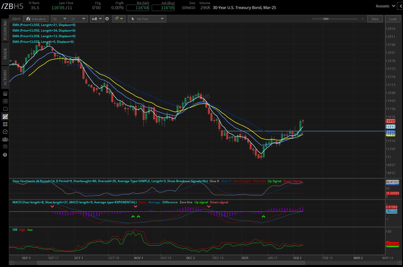Open the watchlist lines icon in sidebar
Viewport: 403px width, 267px height.
(5, 101)
